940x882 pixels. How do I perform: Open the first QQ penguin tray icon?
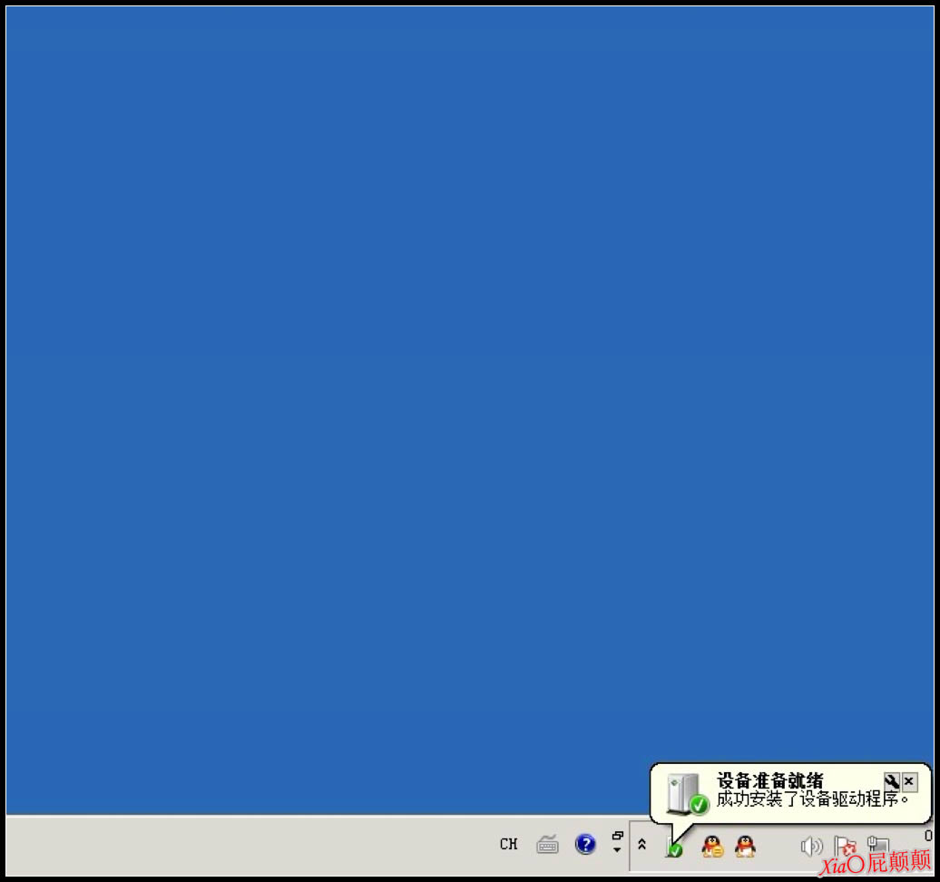click(x=712, y=847)
